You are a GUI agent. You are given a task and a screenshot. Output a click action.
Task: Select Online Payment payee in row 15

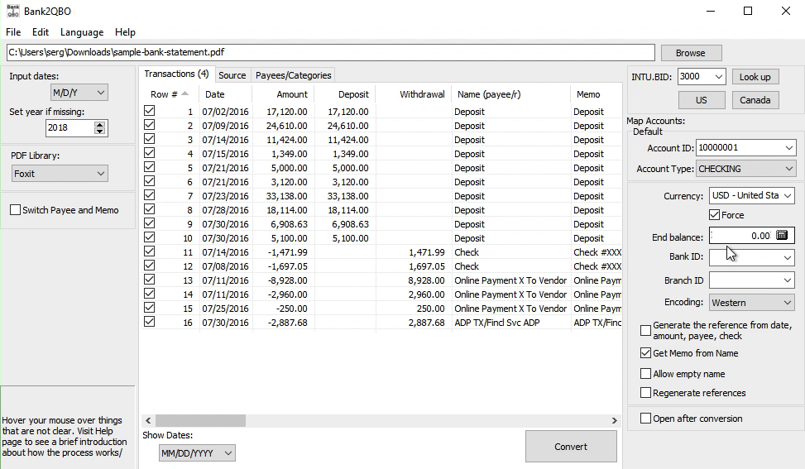510,309
